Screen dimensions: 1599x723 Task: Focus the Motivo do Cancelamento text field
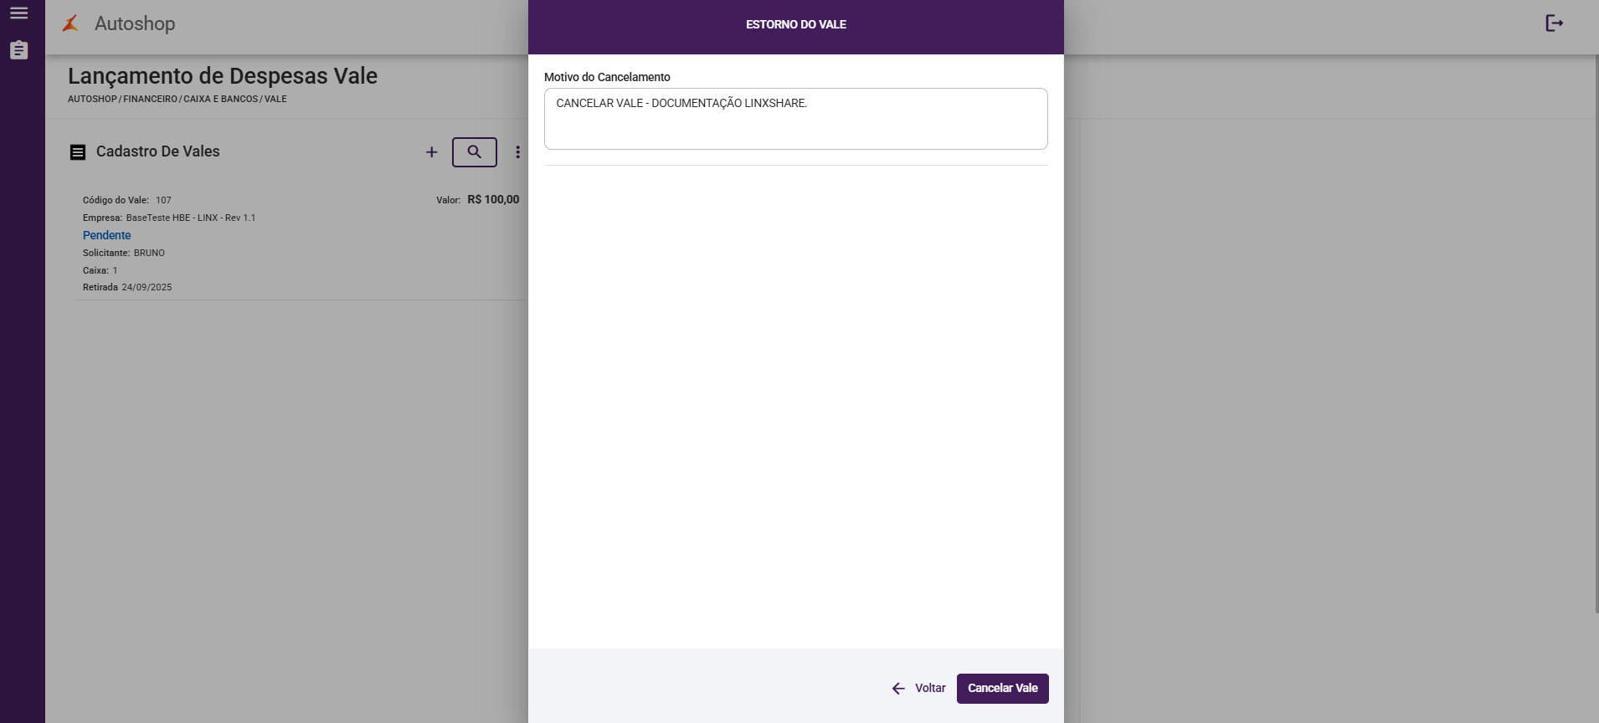tap(796, 119)
